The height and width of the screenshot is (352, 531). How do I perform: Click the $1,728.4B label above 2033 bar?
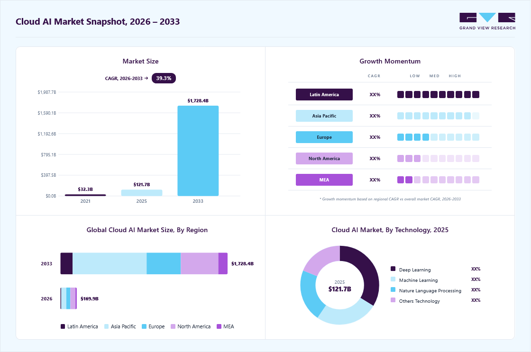pos(198,100)
